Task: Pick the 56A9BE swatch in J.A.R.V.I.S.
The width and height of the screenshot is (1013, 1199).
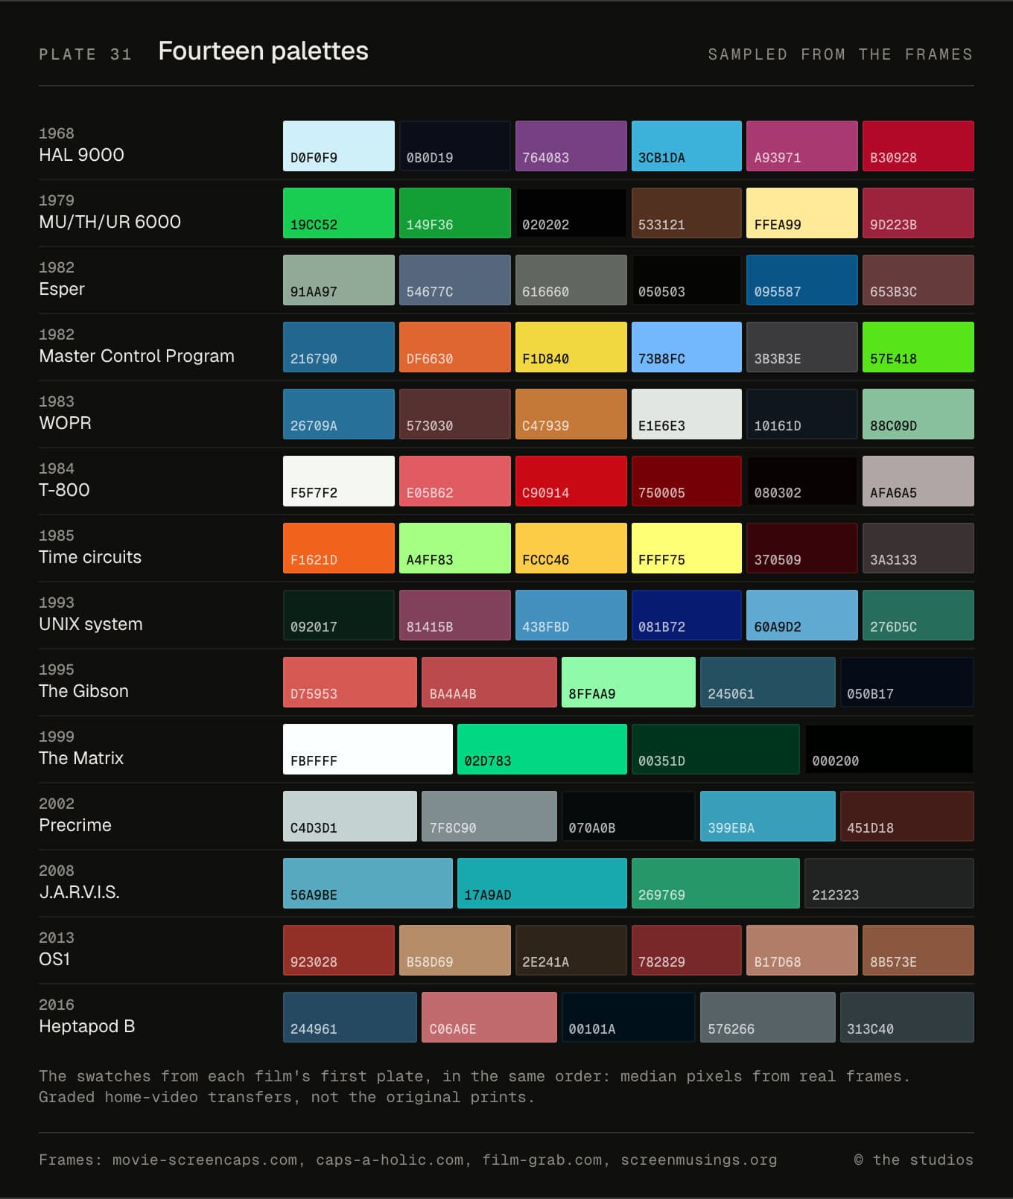Action: (368, 883)
